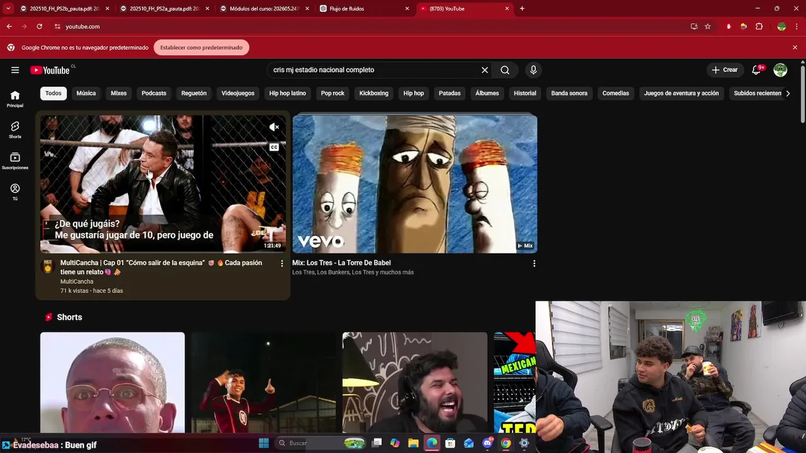Open options menu for Los Tres mix

click(x=534, y=264)
